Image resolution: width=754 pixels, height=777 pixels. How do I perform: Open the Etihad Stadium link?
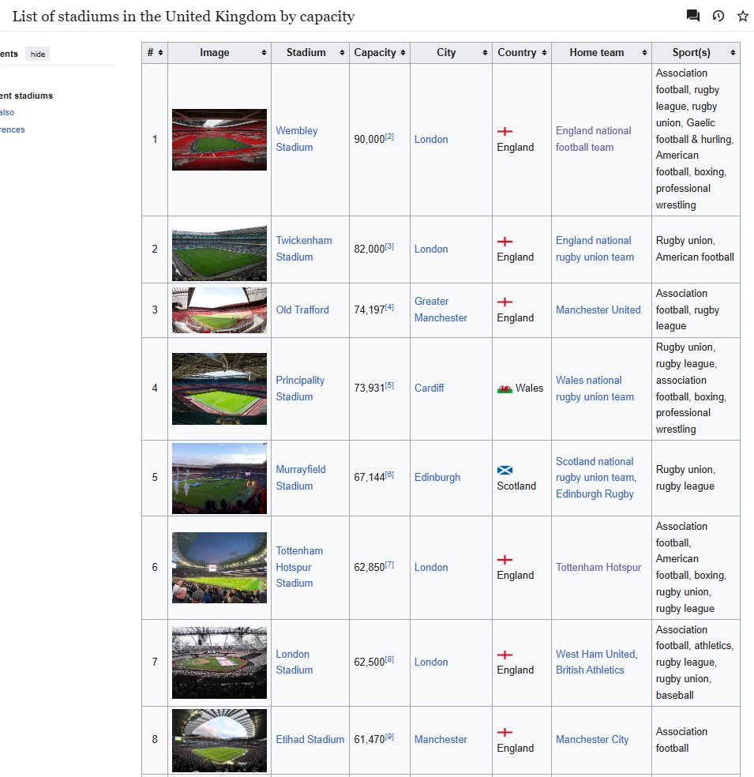(x=309, y=739)
